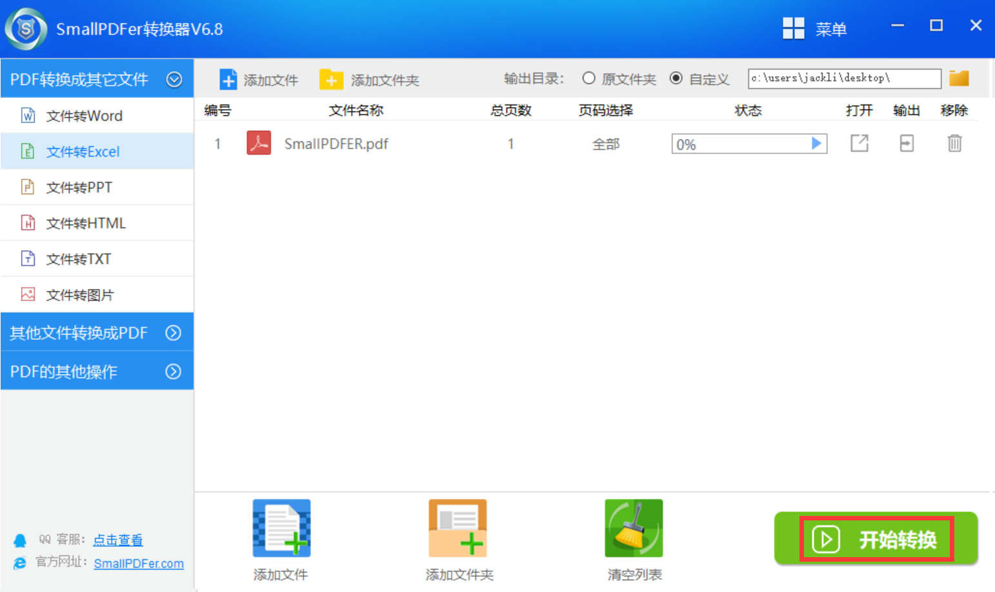995x592 pixels.
Task: Click the 总页数 column header
Action: pyautogui.click(x=511, y=110)
